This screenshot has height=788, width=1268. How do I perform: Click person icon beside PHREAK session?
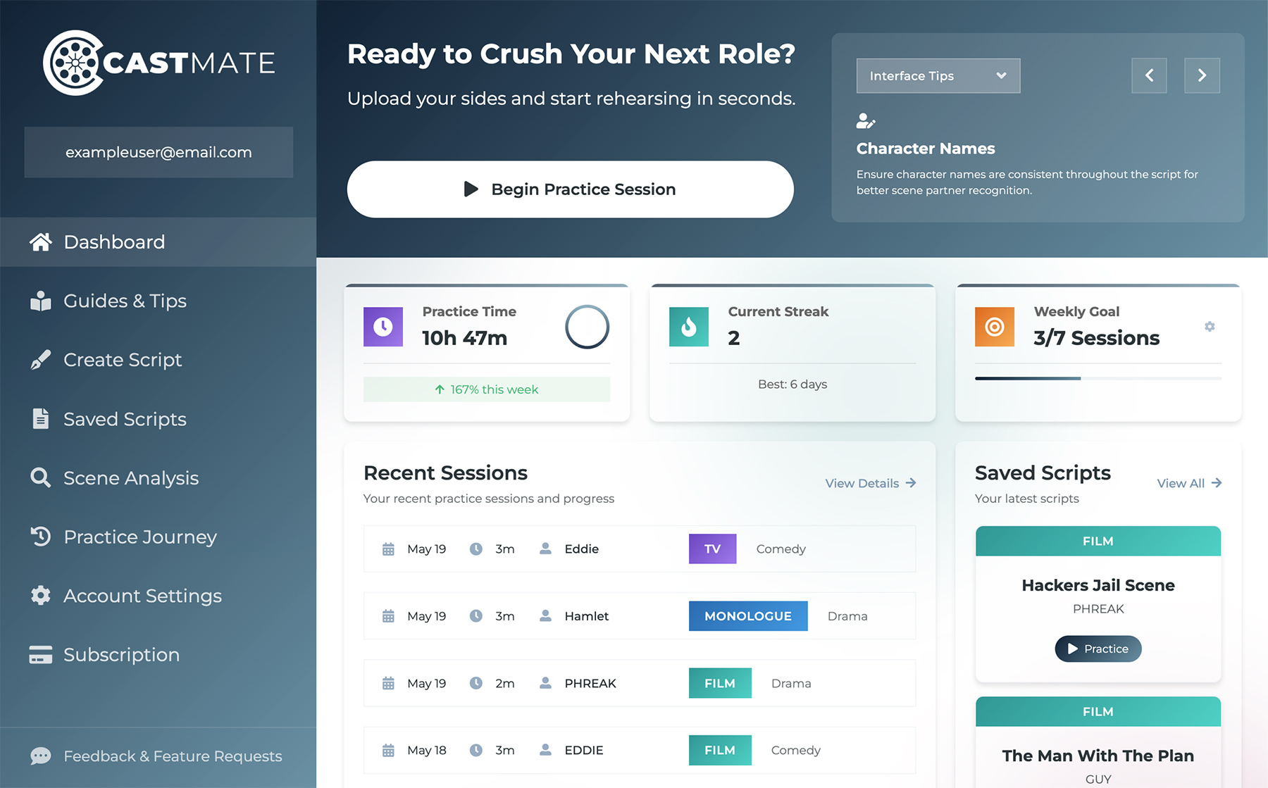coord(545,683)
